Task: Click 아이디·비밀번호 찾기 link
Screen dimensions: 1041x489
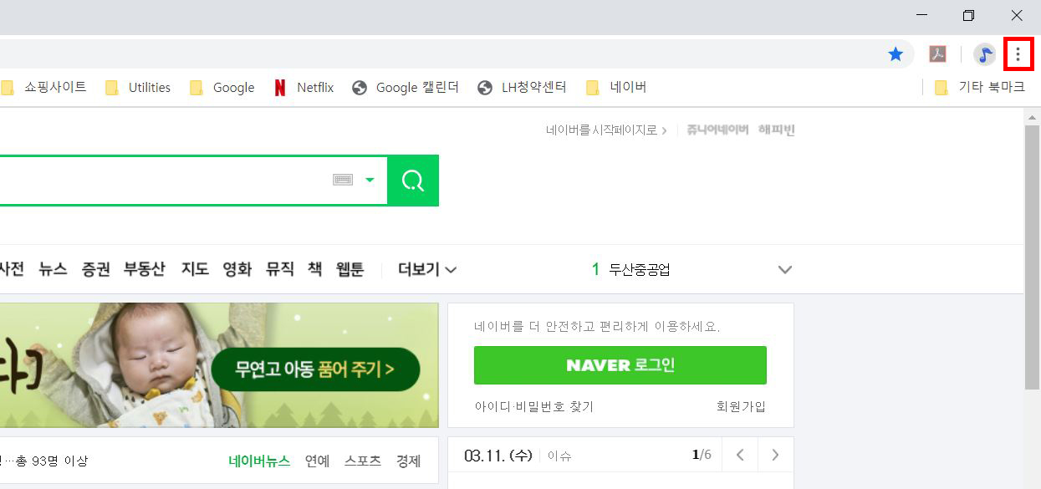Action: pos(533,406)
